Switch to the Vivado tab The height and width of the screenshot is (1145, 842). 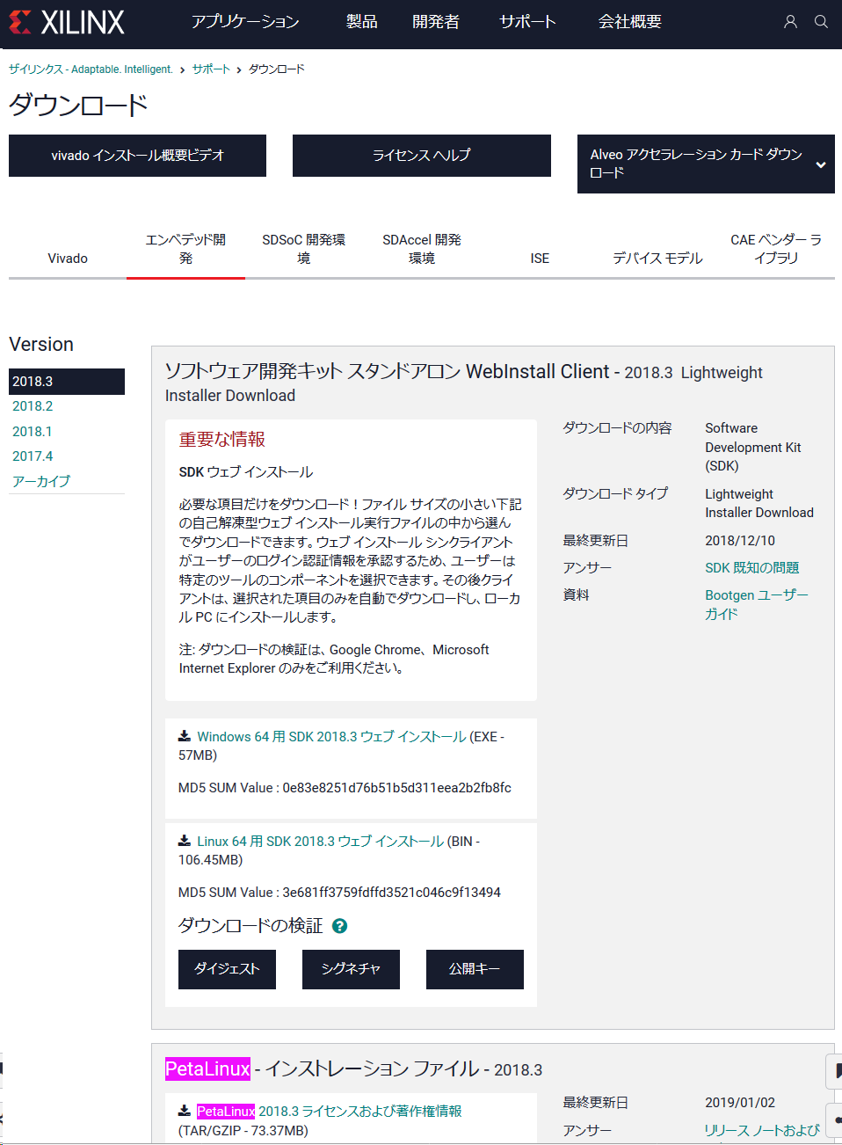[x=66, y=258]
